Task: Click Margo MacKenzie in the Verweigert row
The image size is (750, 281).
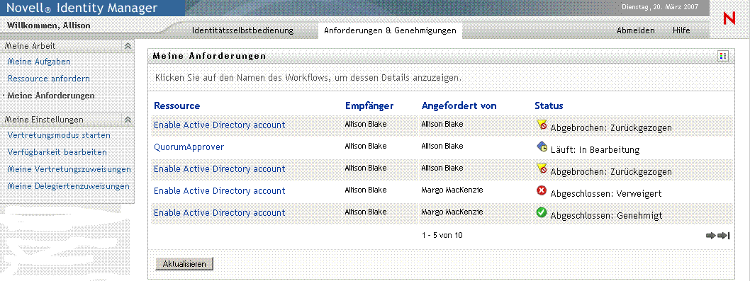Action: pos(452,190)
